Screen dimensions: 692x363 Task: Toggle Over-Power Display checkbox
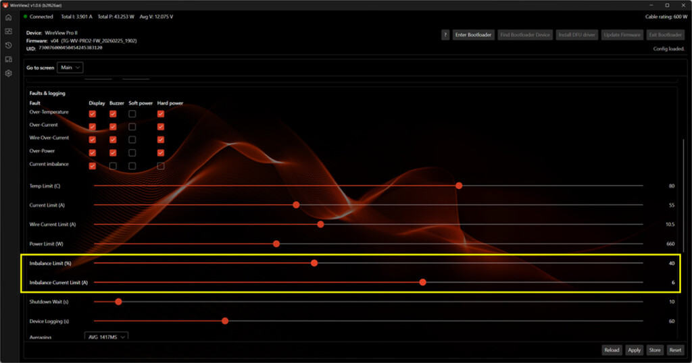point(92,153)
